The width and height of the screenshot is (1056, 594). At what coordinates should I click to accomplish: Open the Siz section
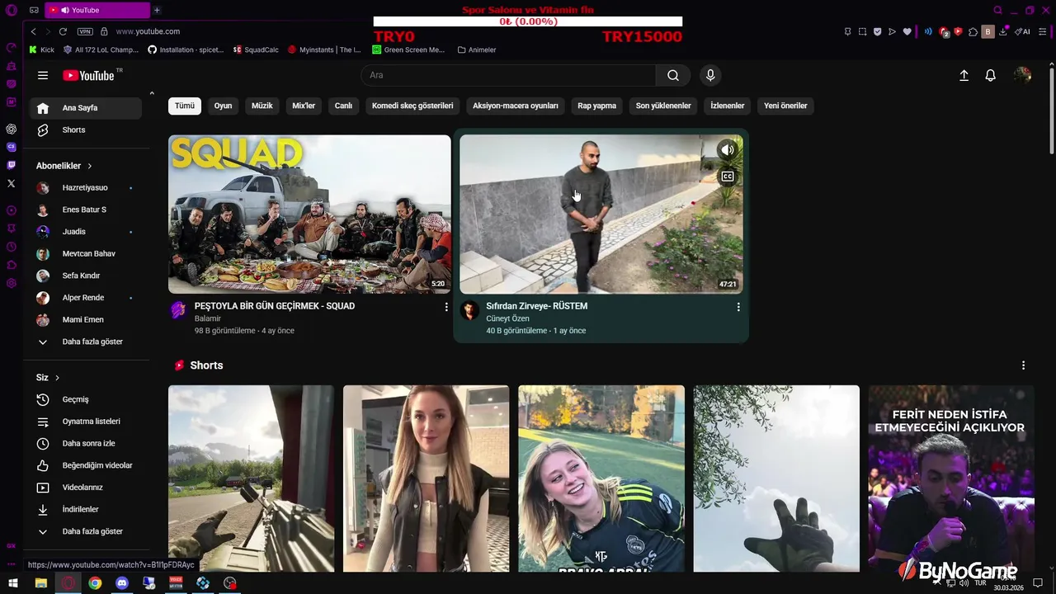tap(48, 377)
